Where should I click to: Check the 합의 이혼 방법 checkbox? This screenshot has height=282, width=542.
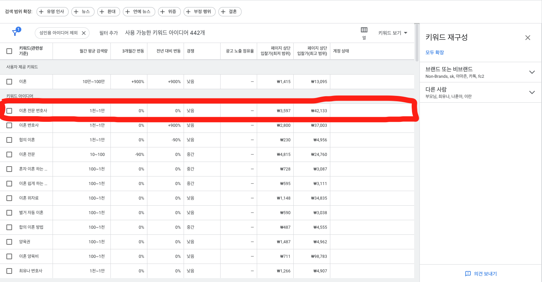(9, 227)
